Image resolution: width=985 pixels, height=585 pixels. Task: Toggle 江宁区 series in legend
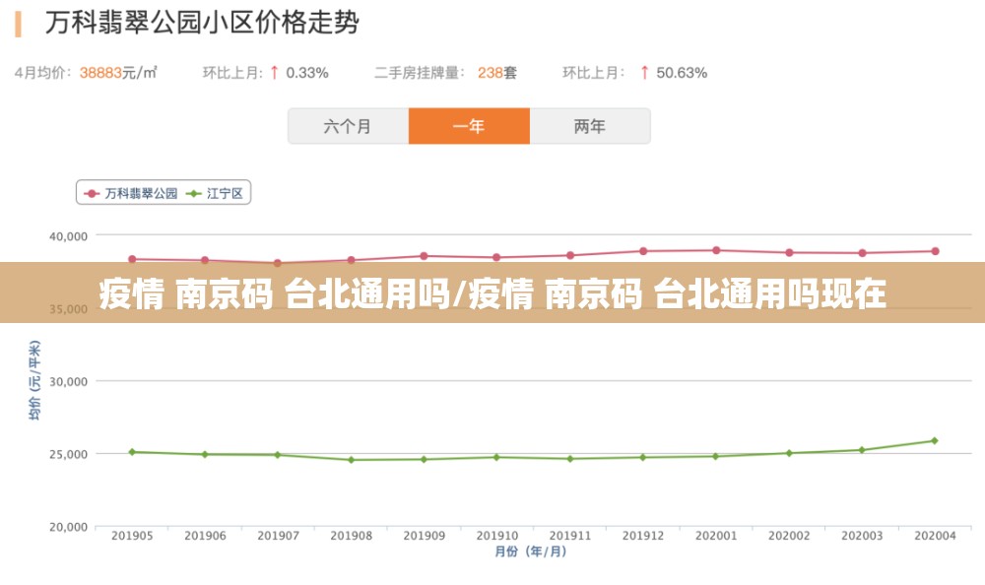pos(215,194)
